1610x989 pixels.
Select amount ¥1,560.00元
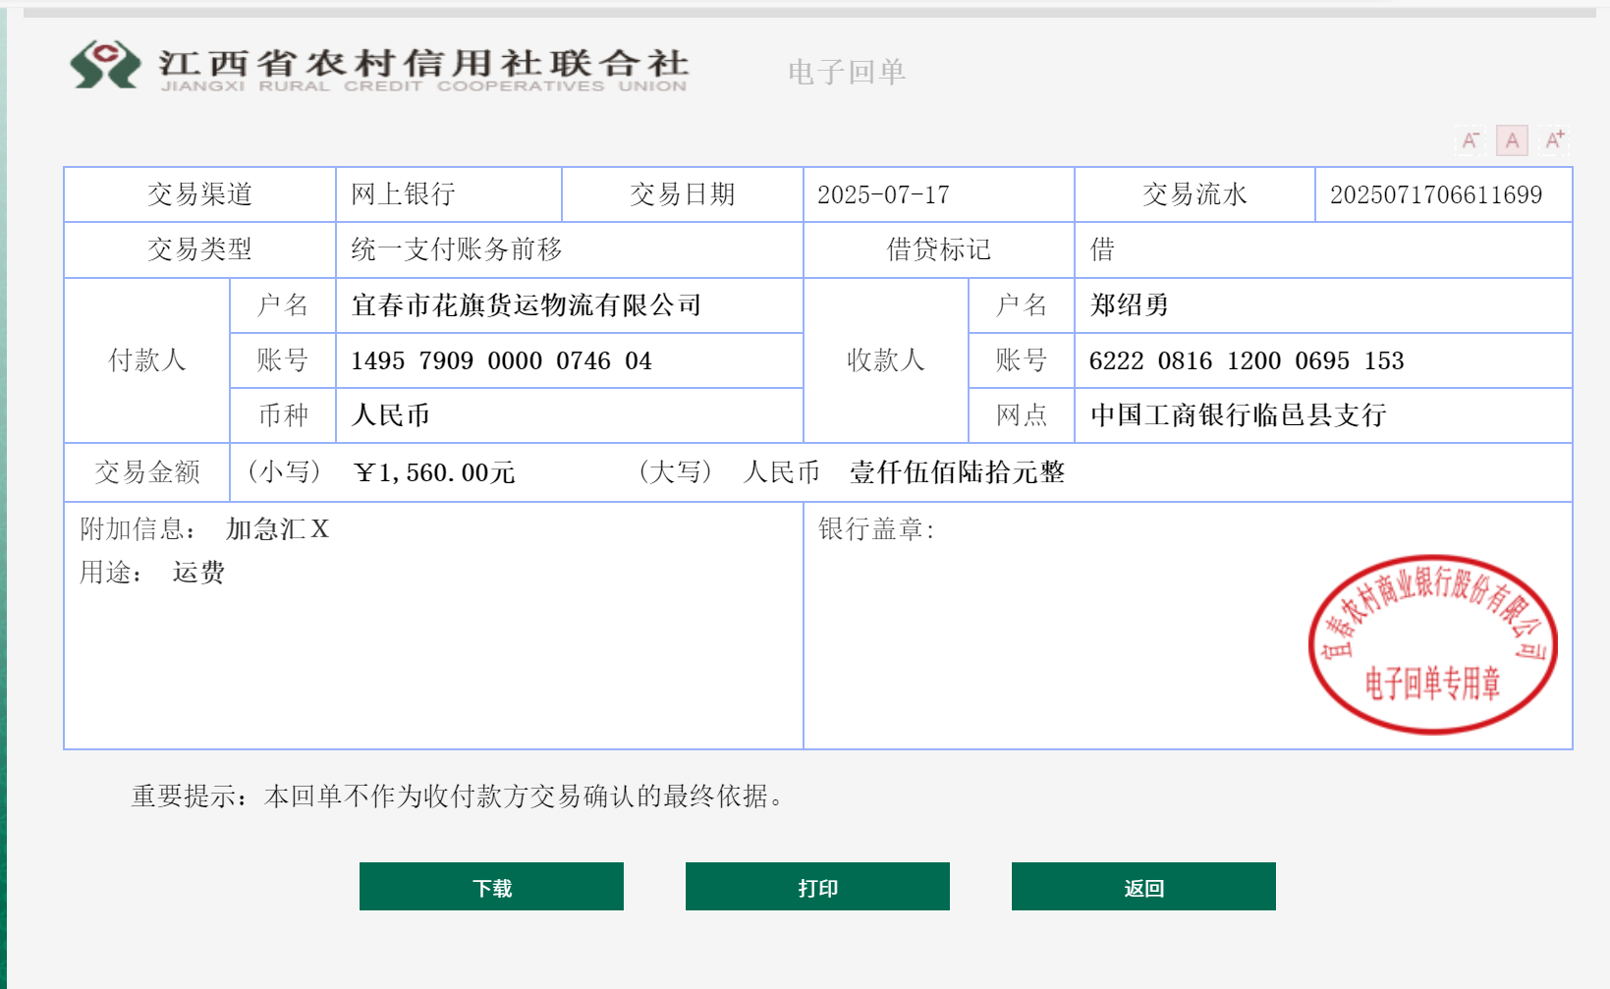(x=434, y=472)
